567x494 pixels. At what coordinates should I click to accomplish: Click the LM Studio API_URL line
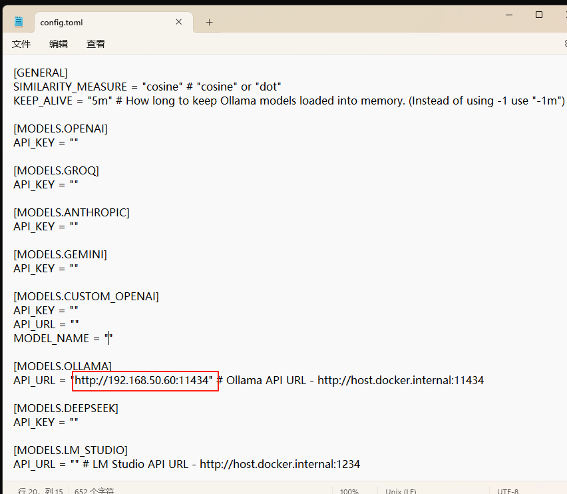(x=186, y=464)
